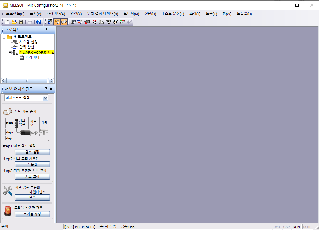Click the servo step1/step2/step3 diagram
The width and height of the screenshot is (319, 230).
click(27, 129)
